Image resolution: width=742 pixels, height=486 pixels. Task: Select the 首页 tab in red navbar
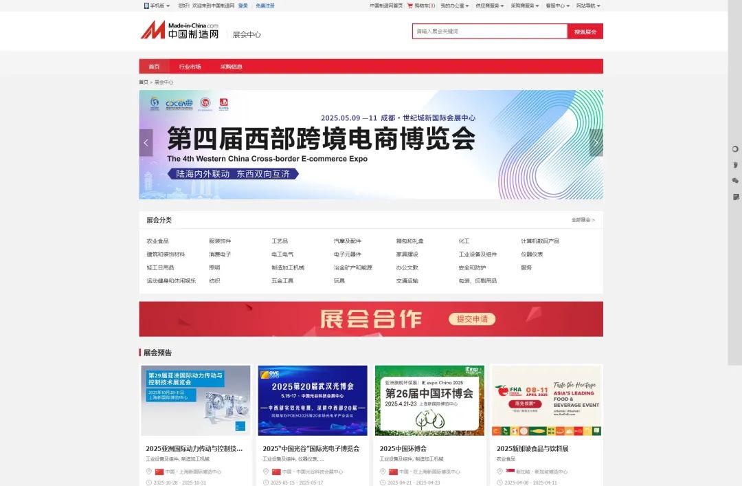pos(154,66)
